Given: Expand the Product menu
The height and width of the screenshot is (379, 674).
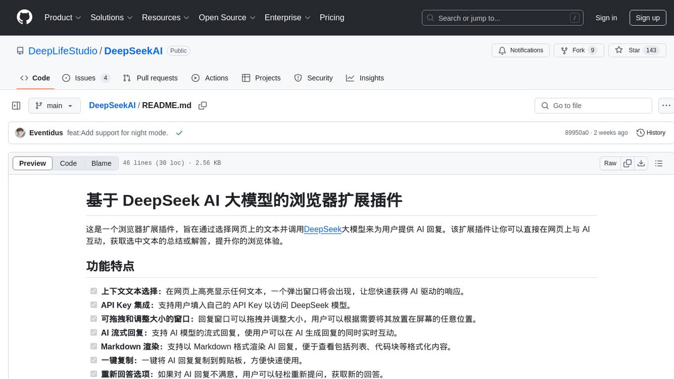Looking at the screenshot, I should tap(63, 17).
